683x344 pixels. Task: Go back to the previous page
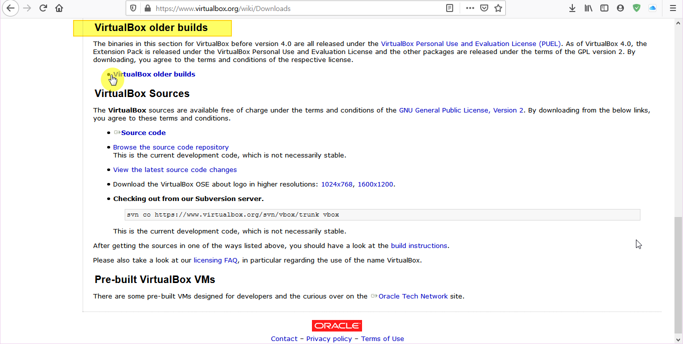(x=11, y=8)
